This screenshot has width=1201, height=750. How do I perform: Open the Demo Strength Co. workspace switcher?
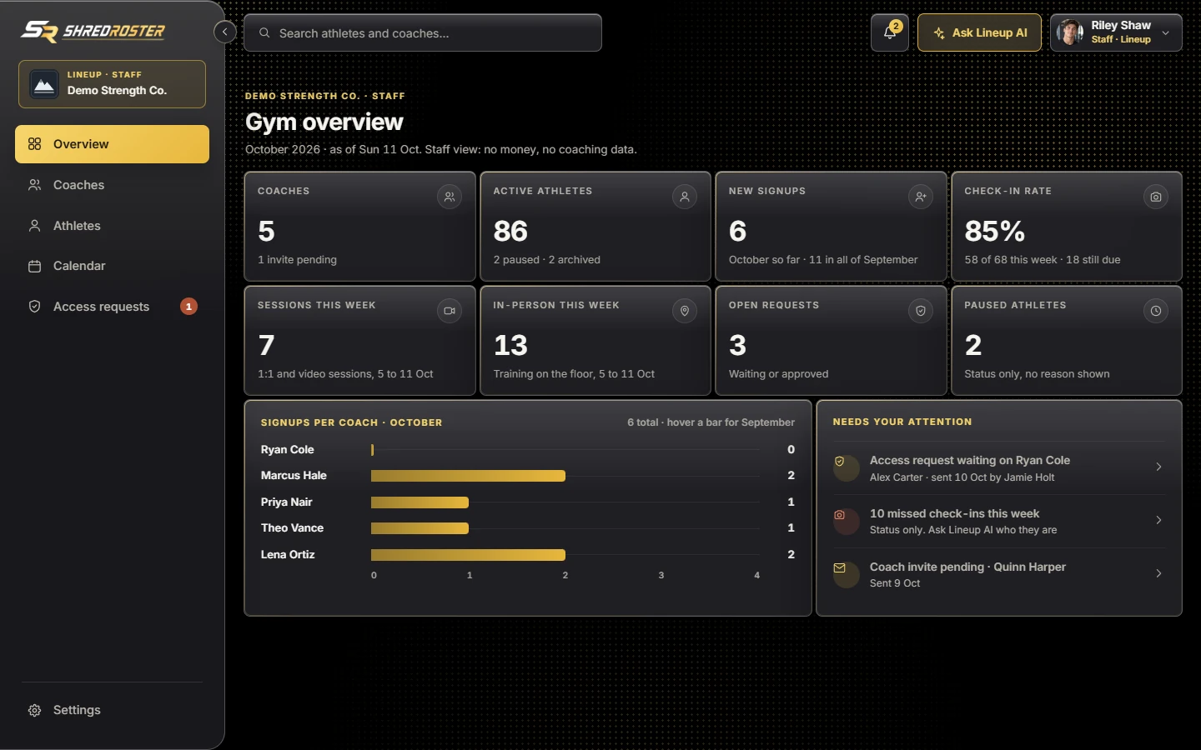tap(112, 83)
